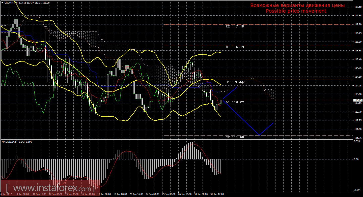
Task: Click the MACD(5,34,5) indicator label
Action: tap(10, 142)
